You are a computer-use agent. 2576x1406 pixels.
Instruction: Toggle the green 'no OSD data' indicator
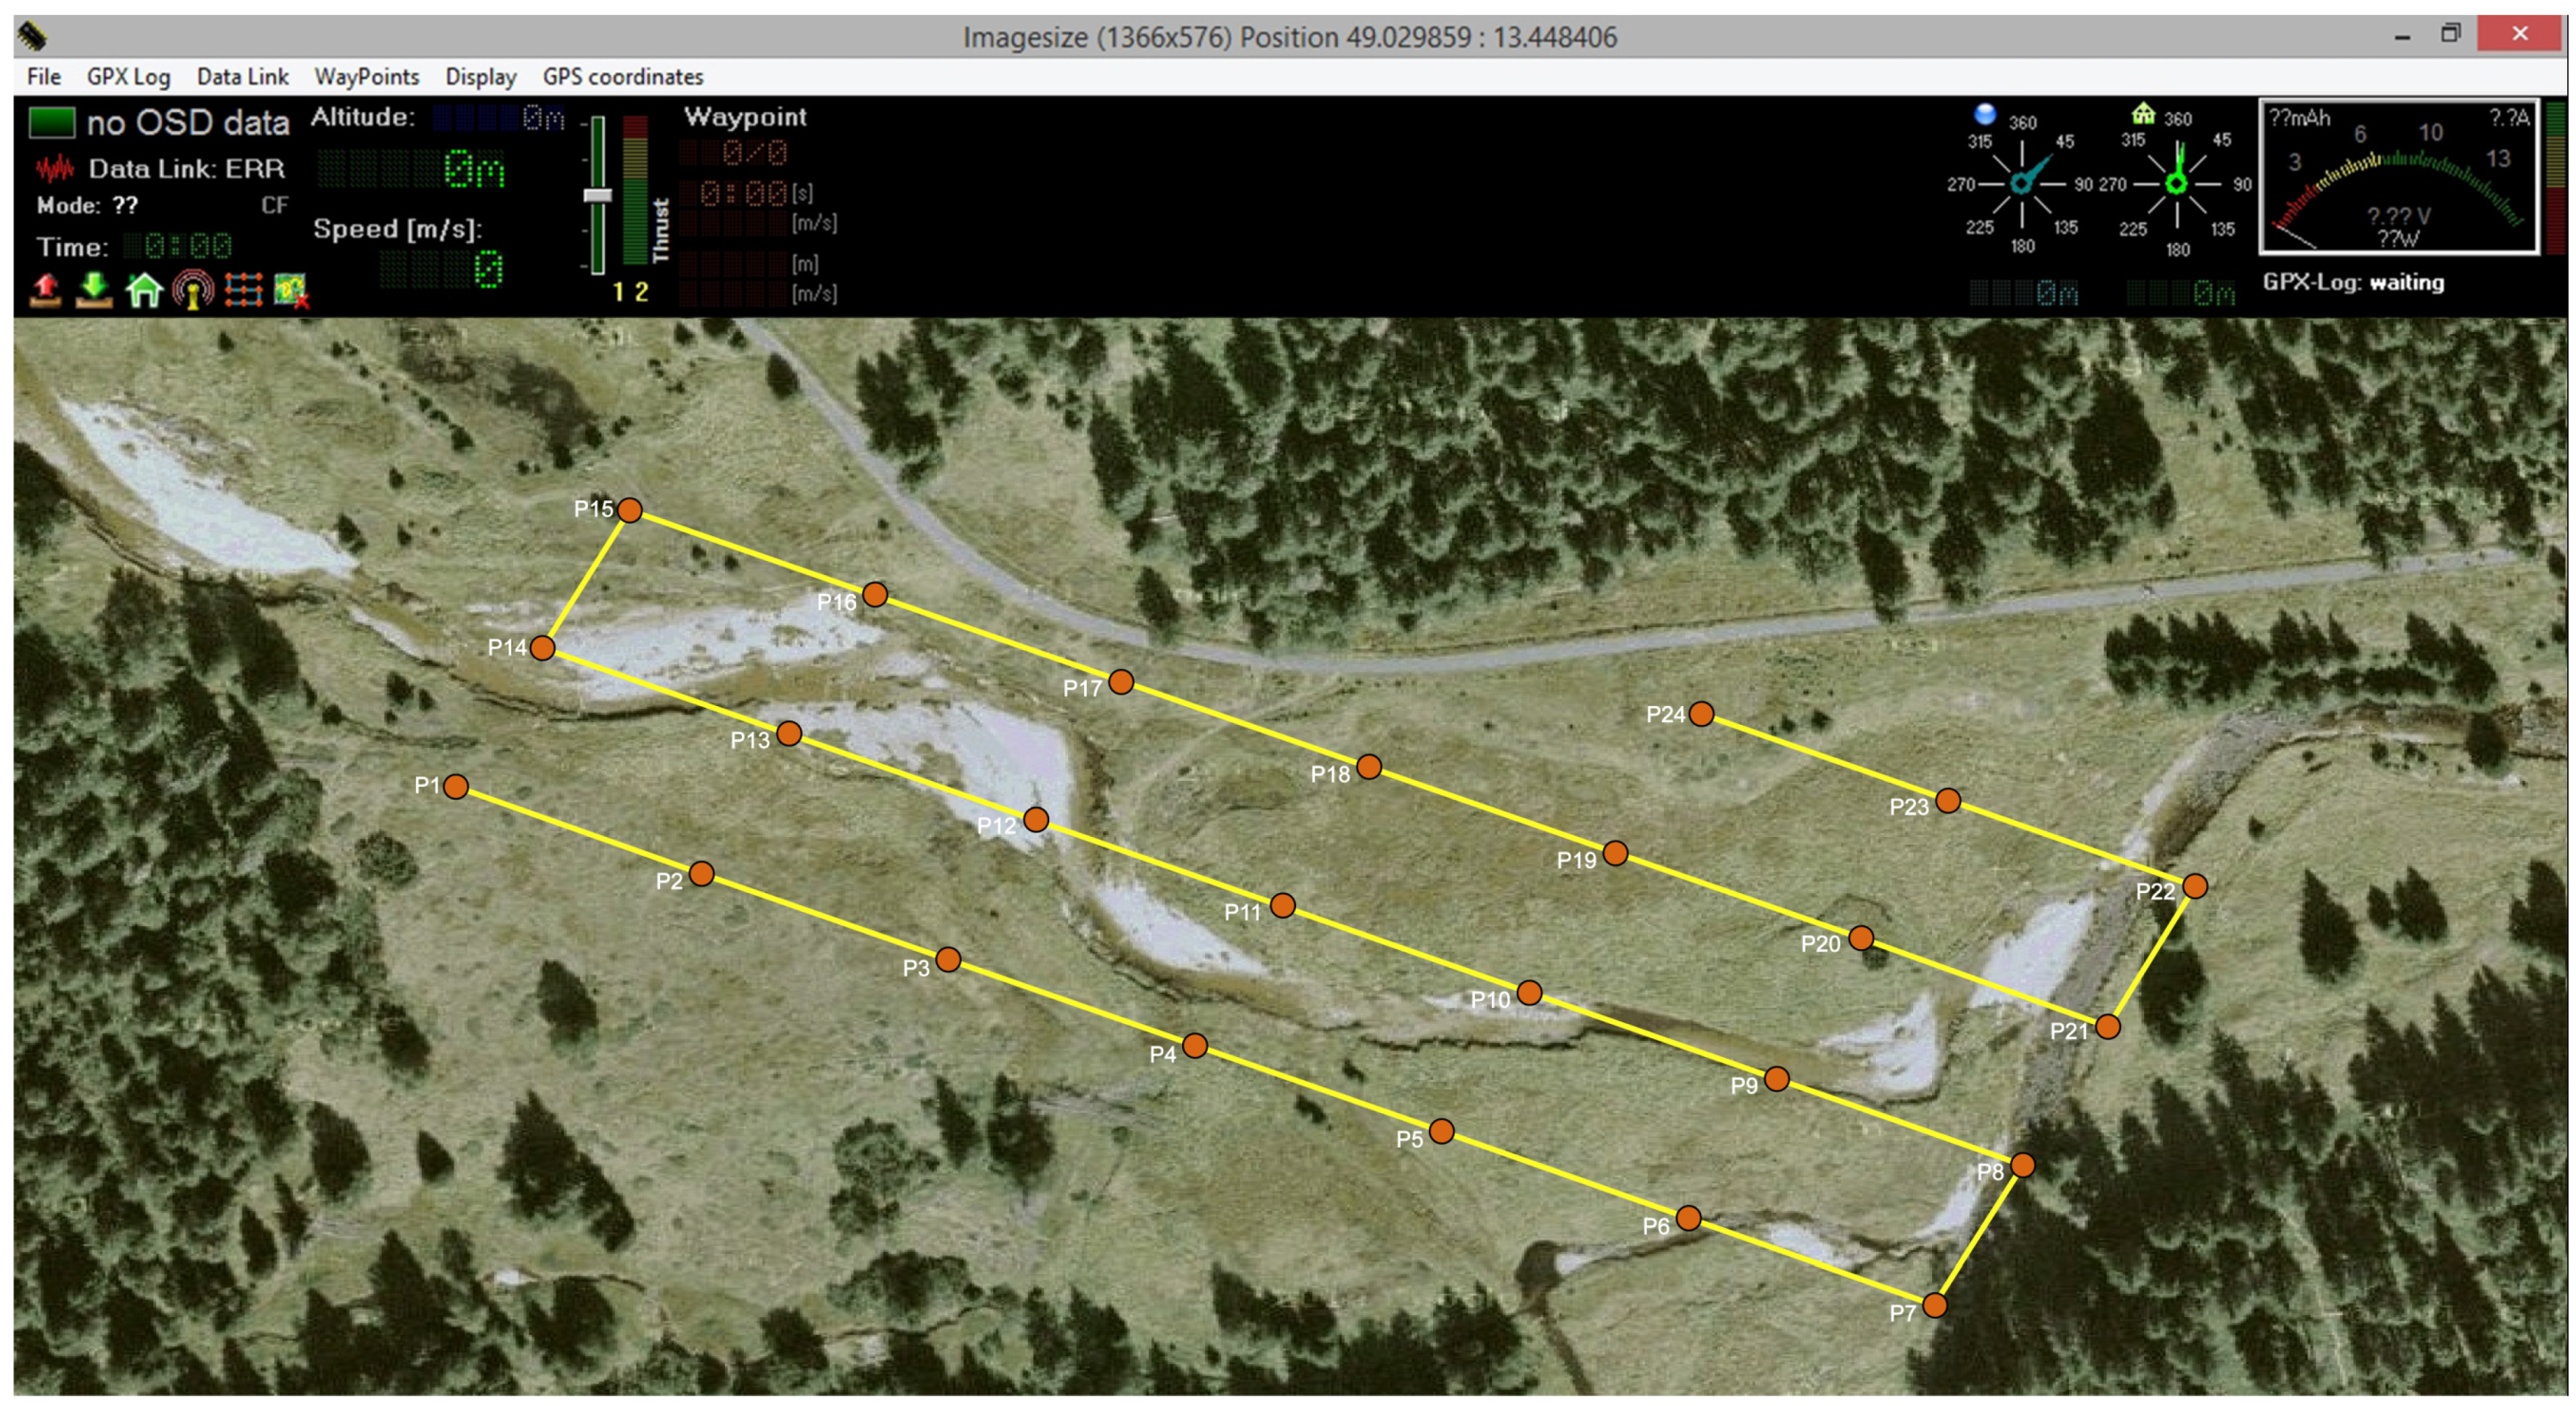50,123
